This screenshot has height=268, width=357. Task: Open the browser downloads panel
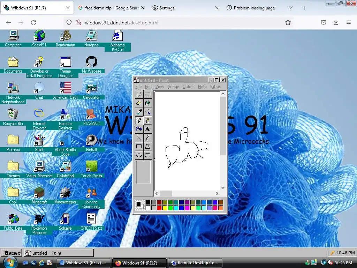(x=336, y=22)
